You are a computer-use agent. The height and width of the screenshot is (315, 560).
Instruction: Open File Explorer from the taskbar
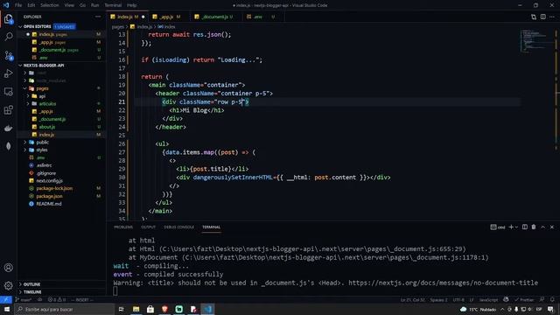click(x=136, y=309)
